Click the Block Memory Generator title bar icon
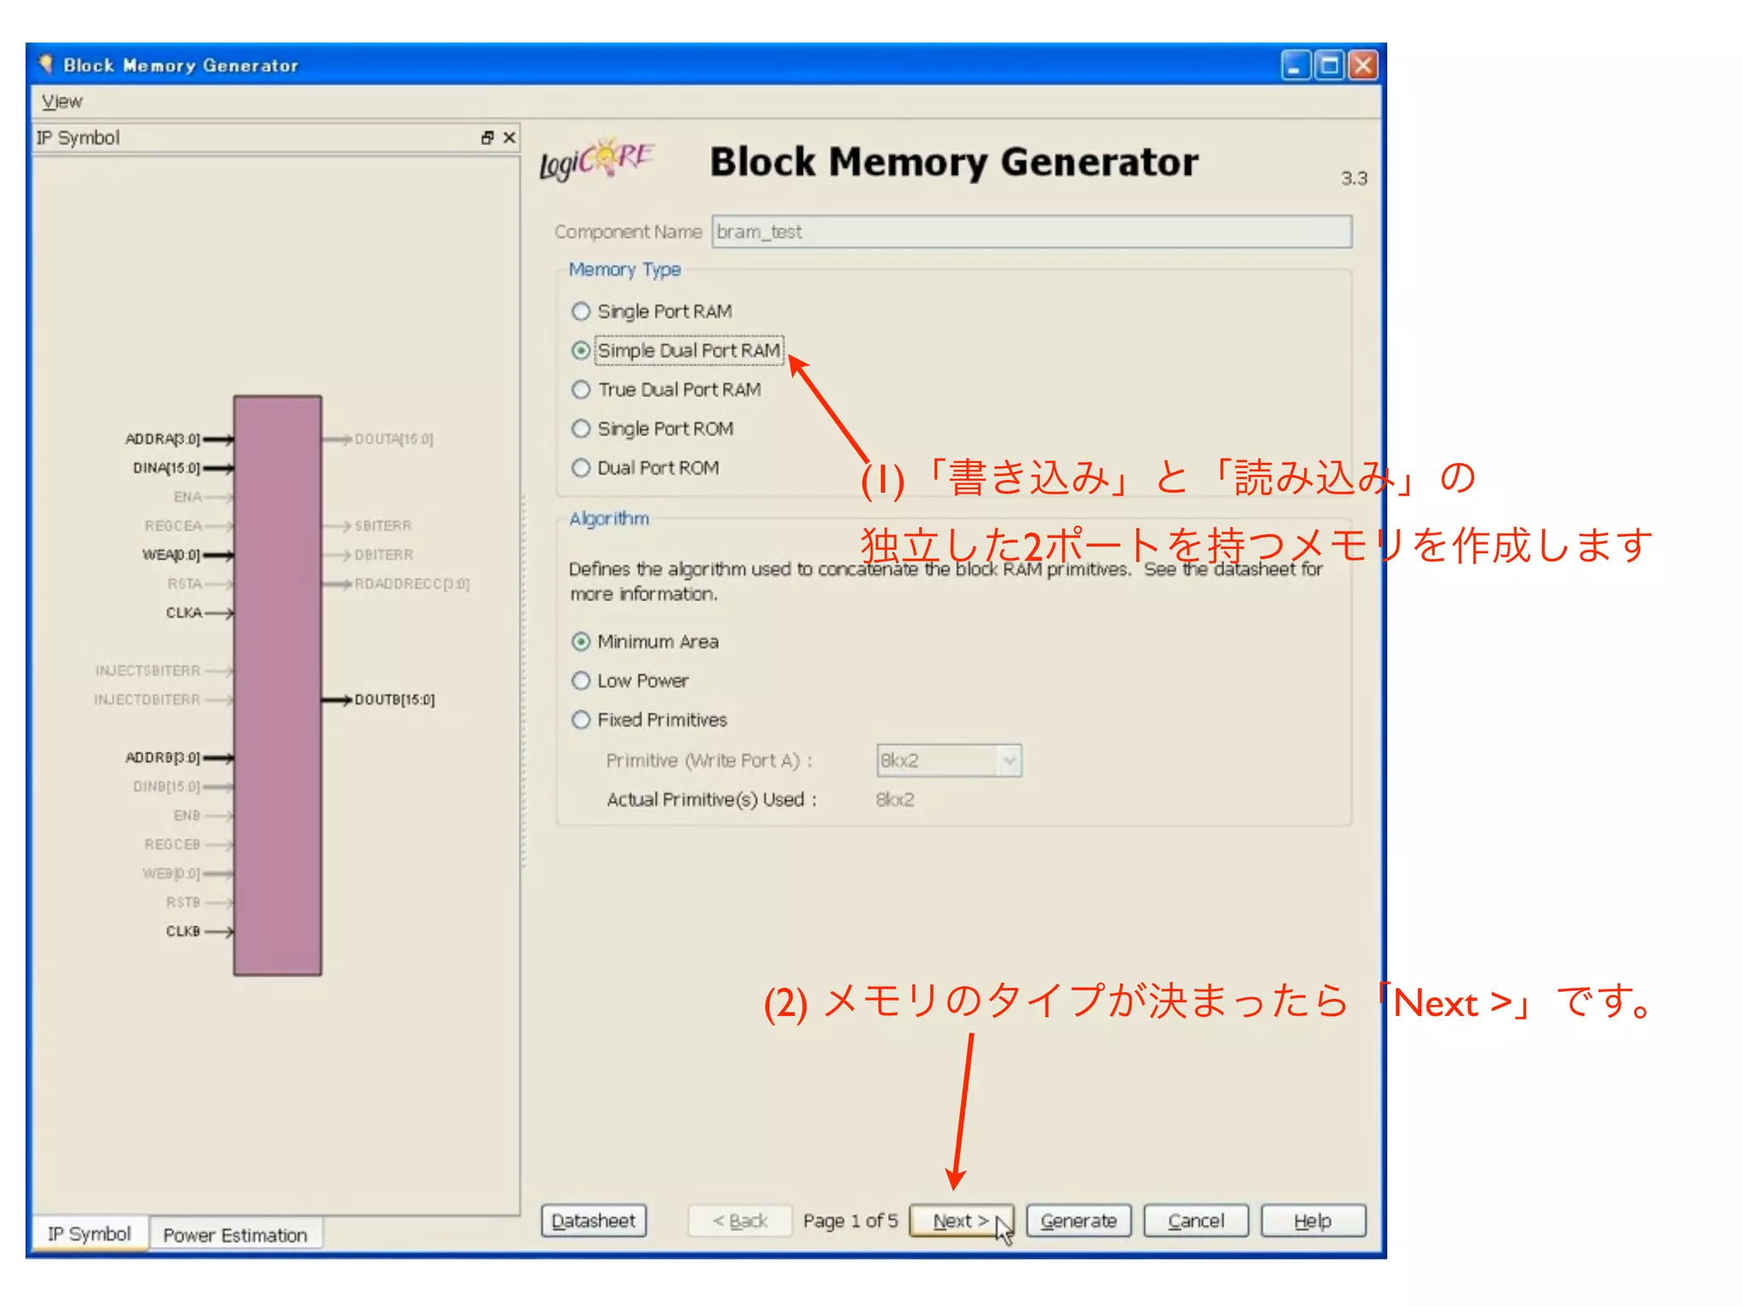This screenshot has height=1307, width=1743. click(x=46, y=65)
